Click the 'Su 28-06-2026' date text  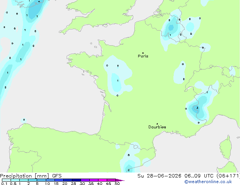(x=159, y=176)
